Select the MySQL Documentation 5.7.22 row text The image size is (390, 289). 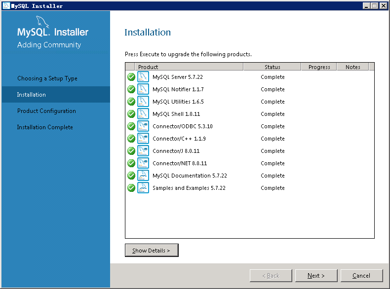point(190,176)
